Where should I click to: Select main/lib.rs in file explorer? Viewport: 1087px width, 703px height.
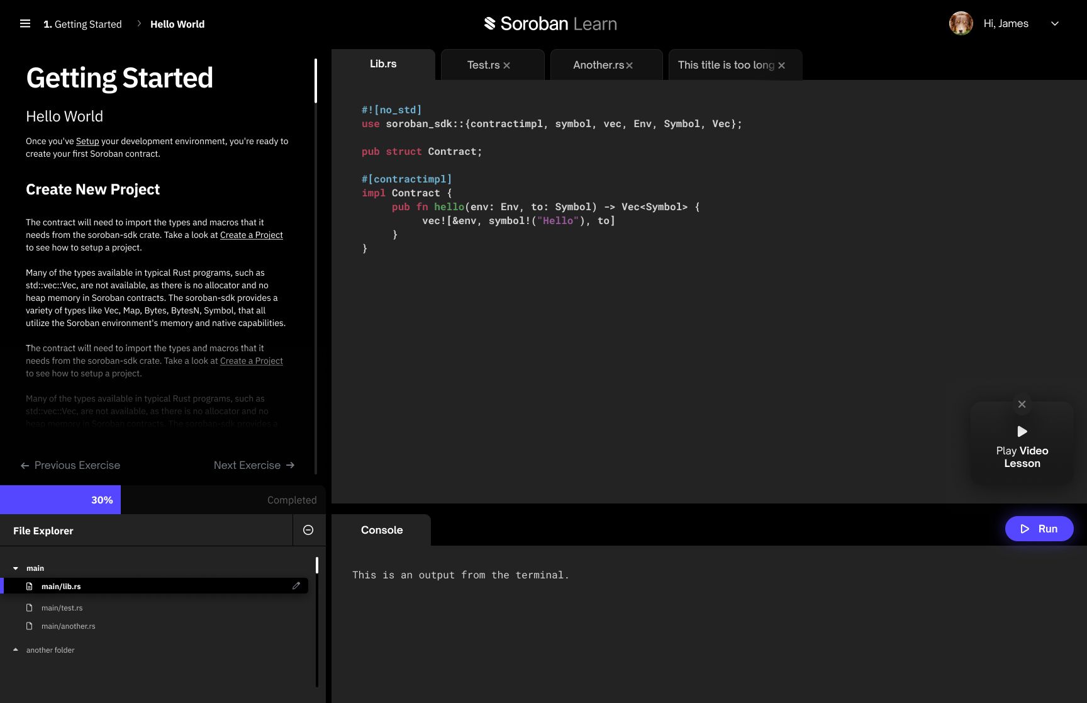(154, 586)
